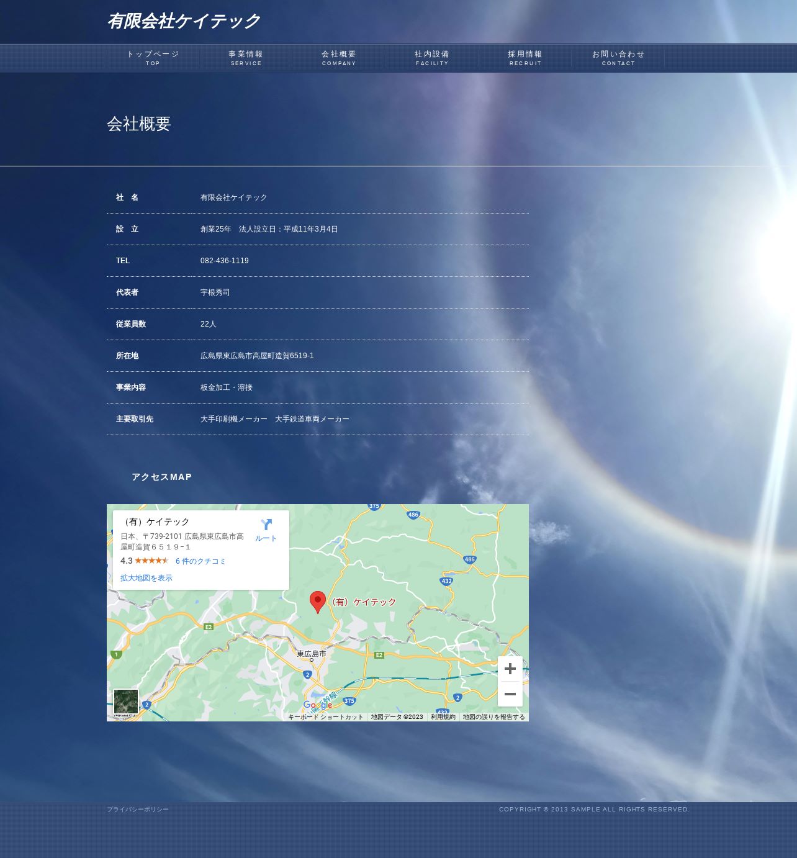Click キーボード ショートカット button on map
The width and height of the screenshot is (797, 858).
[x=326, y=717]
